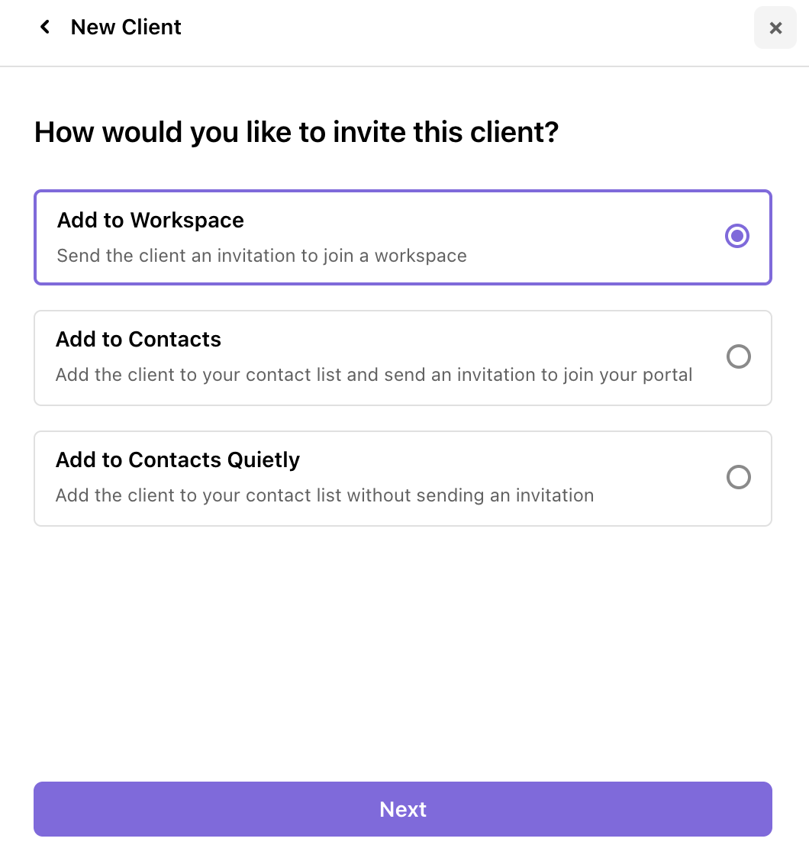The height and width of the screenshot is (861, 809).
Task: Close the New Client dialog with X
Action: click(x=775, y=28)
